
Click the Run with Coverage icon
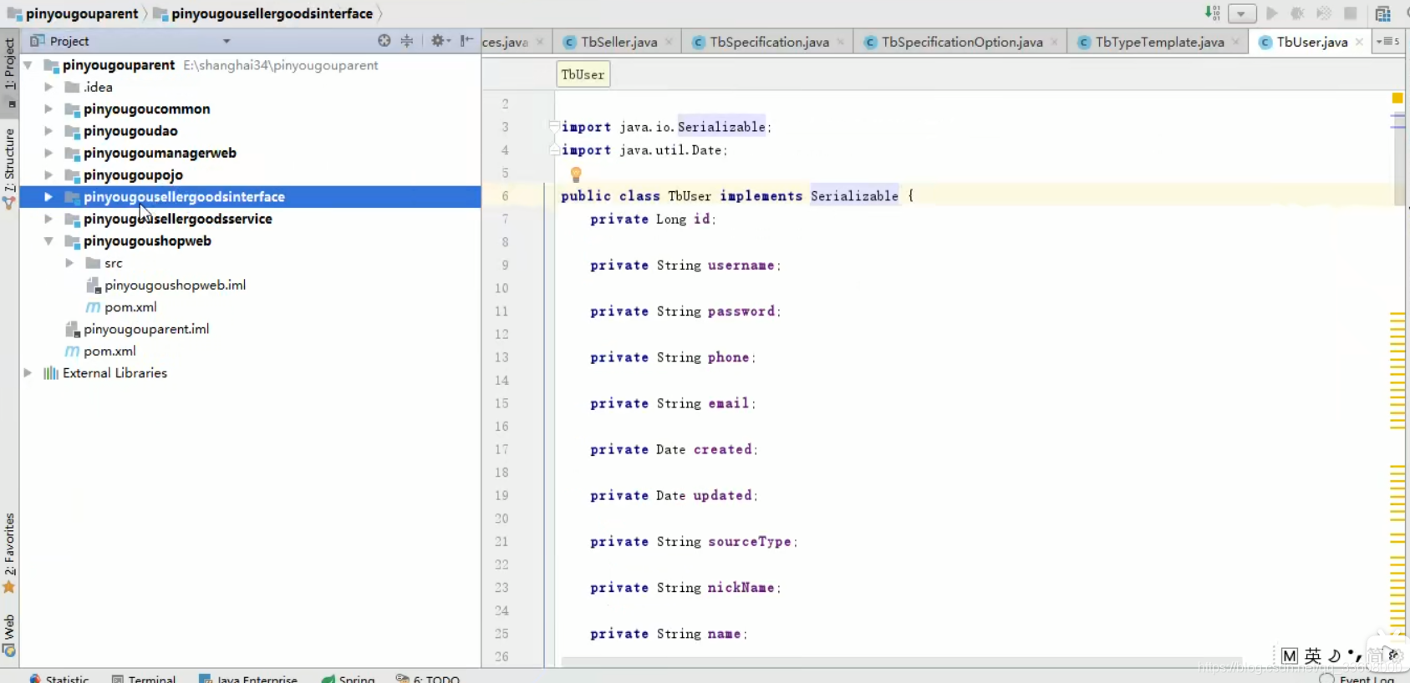pyautogui.click(x=1324, y=13)
